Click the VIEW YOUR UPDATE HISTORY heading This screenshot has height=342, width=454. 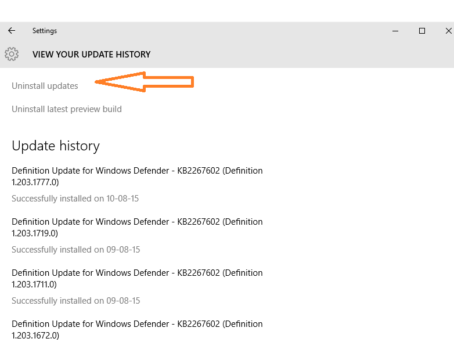[92, 55]
